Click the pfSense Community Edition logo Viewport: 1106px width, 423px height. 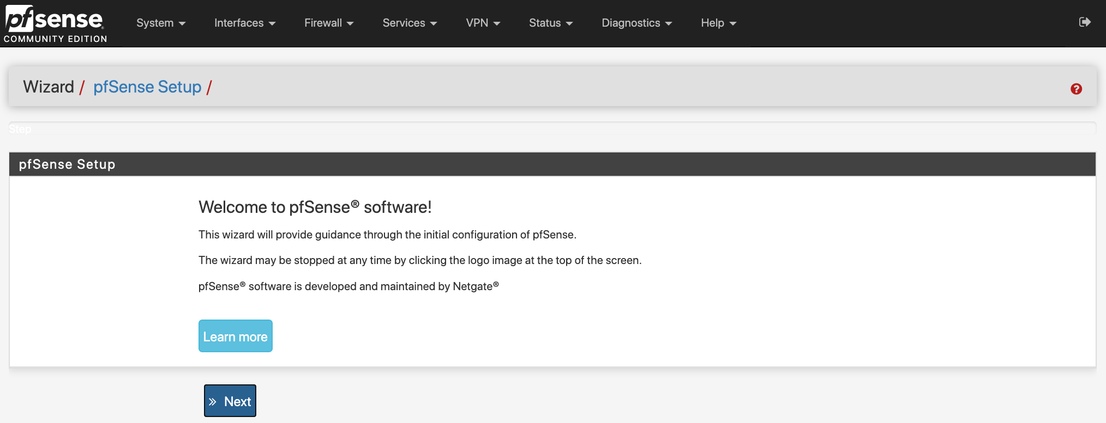pyautogui.click(x=55, y=23)
